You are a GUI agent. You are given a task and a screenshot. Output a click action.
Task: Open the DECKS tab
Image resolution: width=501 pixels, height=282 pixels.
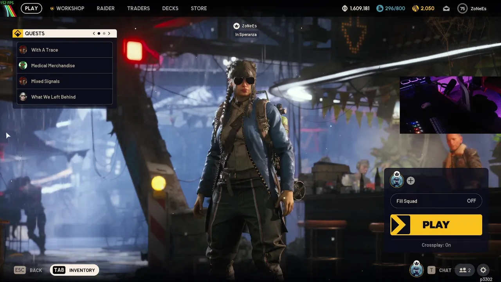pos(170,8)
